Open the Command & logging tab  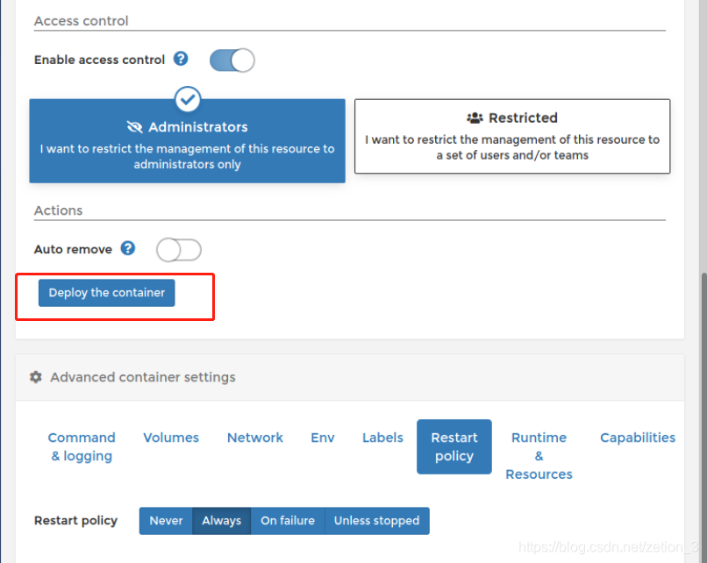pyautogui.click(x=82, y=446)
